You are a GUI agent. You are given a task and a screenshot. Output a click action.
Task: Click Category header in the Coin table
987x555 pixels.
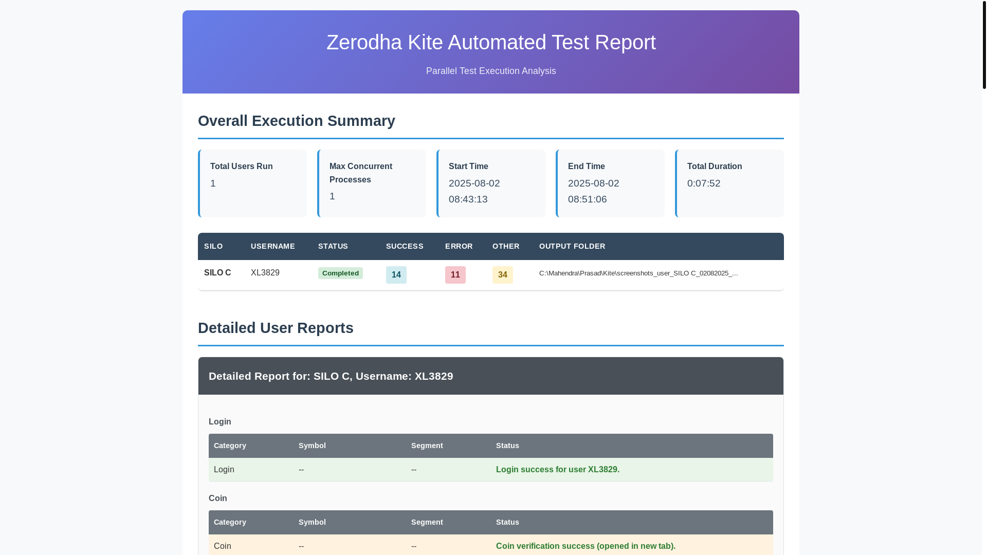coord(230,522)
